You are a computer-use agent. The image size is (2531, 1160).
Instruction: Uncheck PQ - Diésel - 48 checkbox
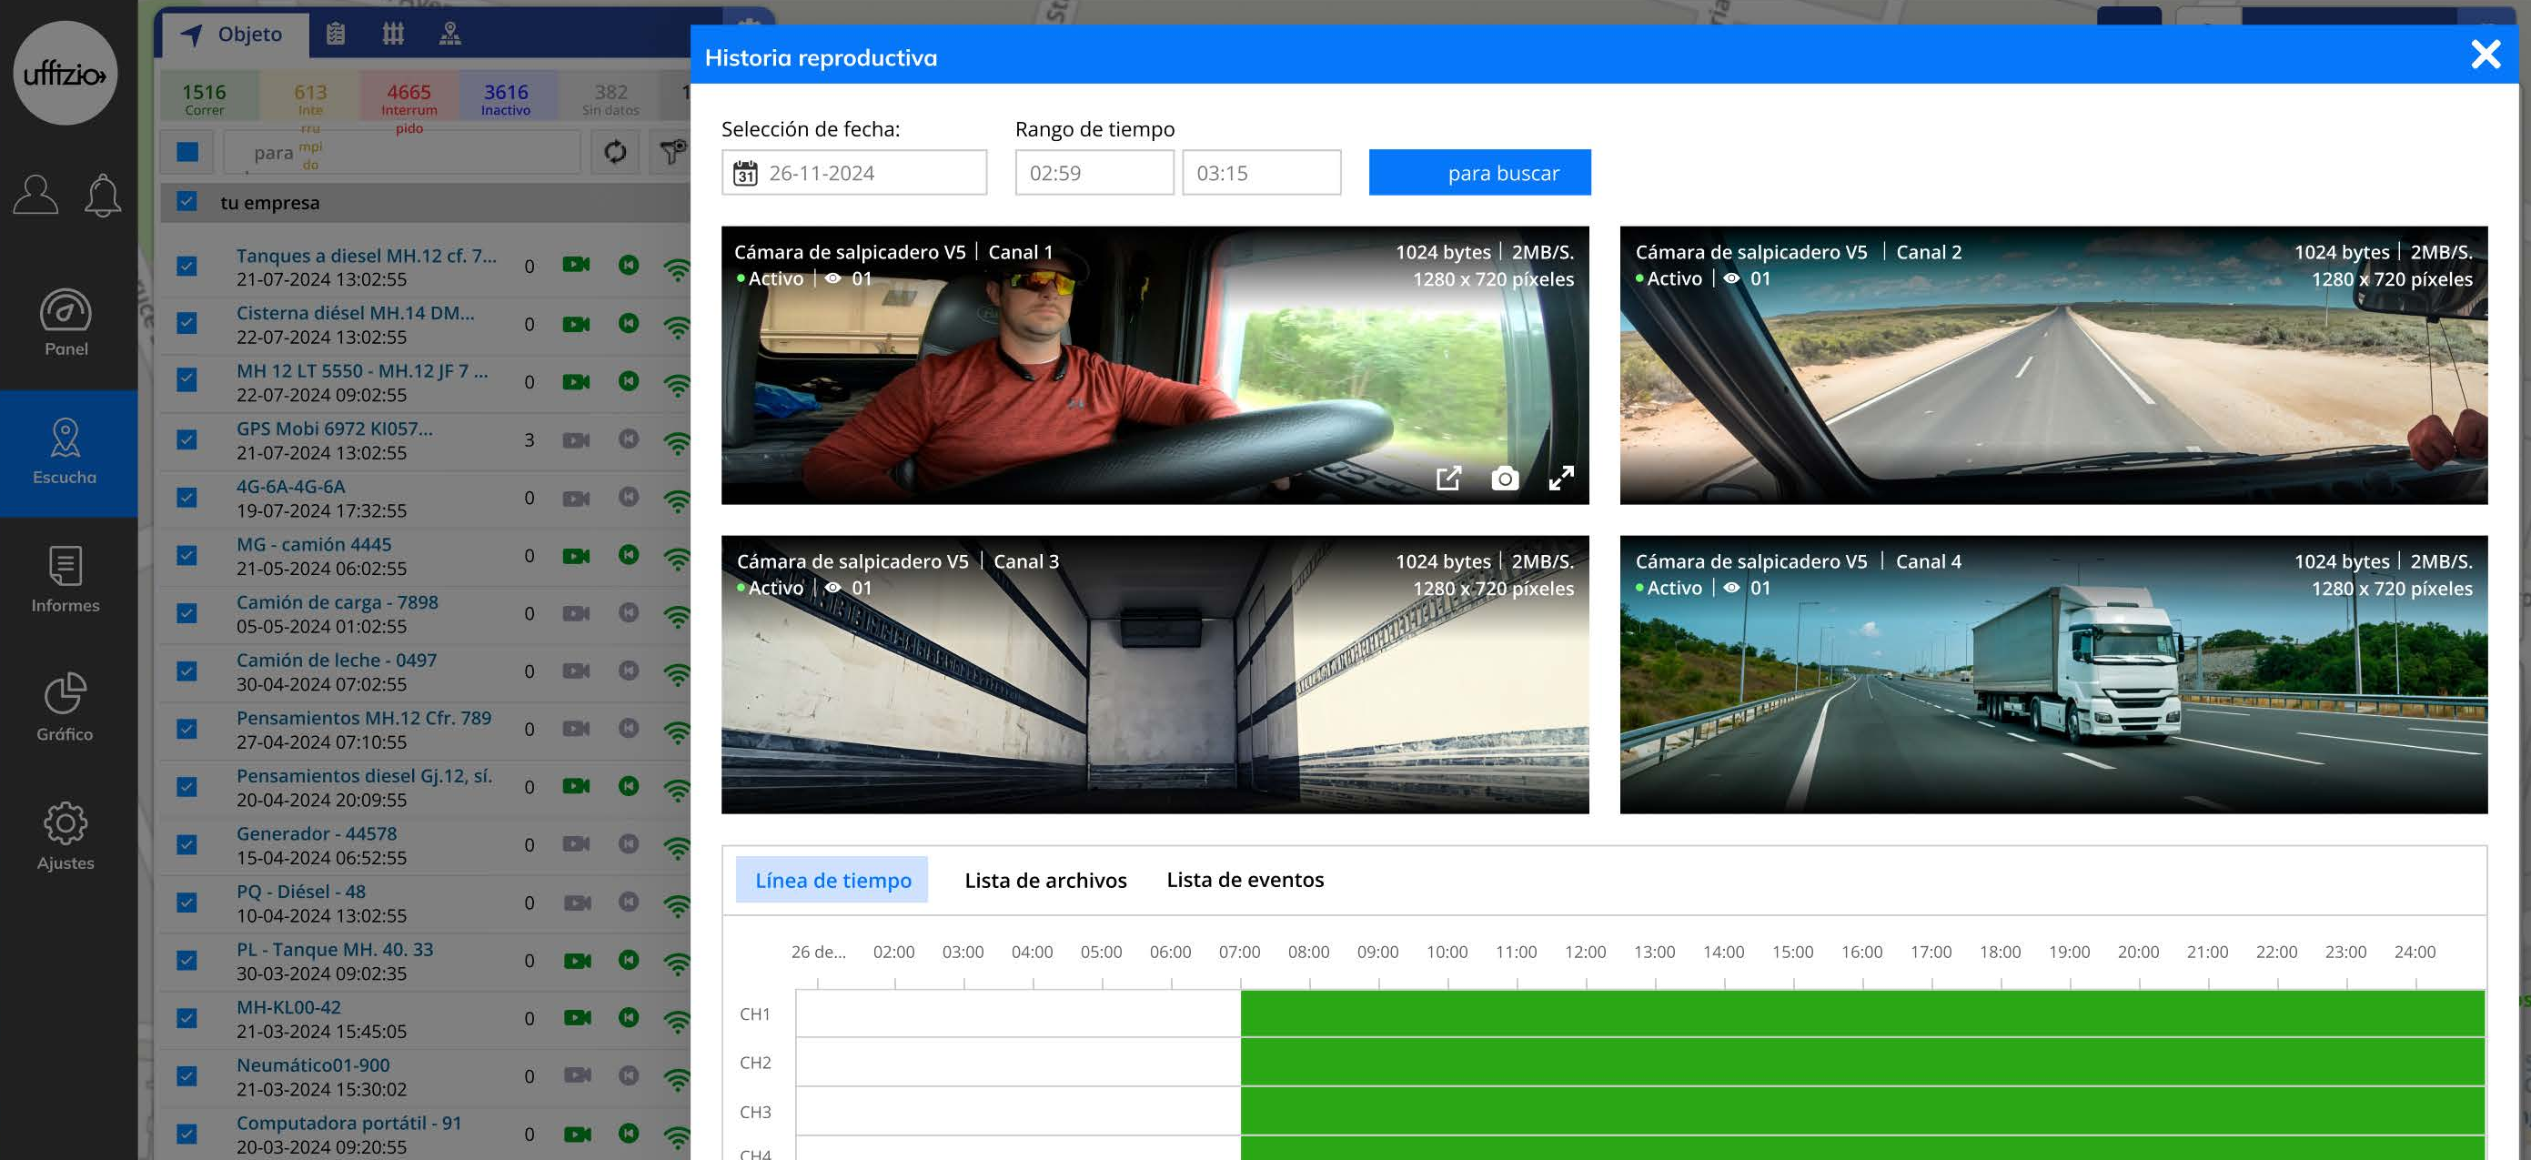click(187, 903)
